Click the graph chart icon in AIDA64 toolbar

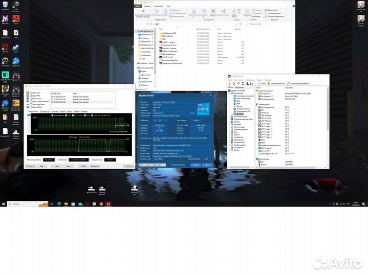click(252, 84)
